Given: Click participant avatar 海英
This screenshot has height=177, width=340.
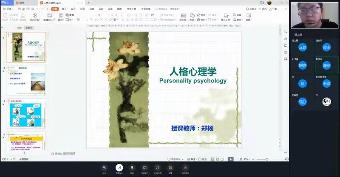Looking at the screenshot, I should pos(326,65).
